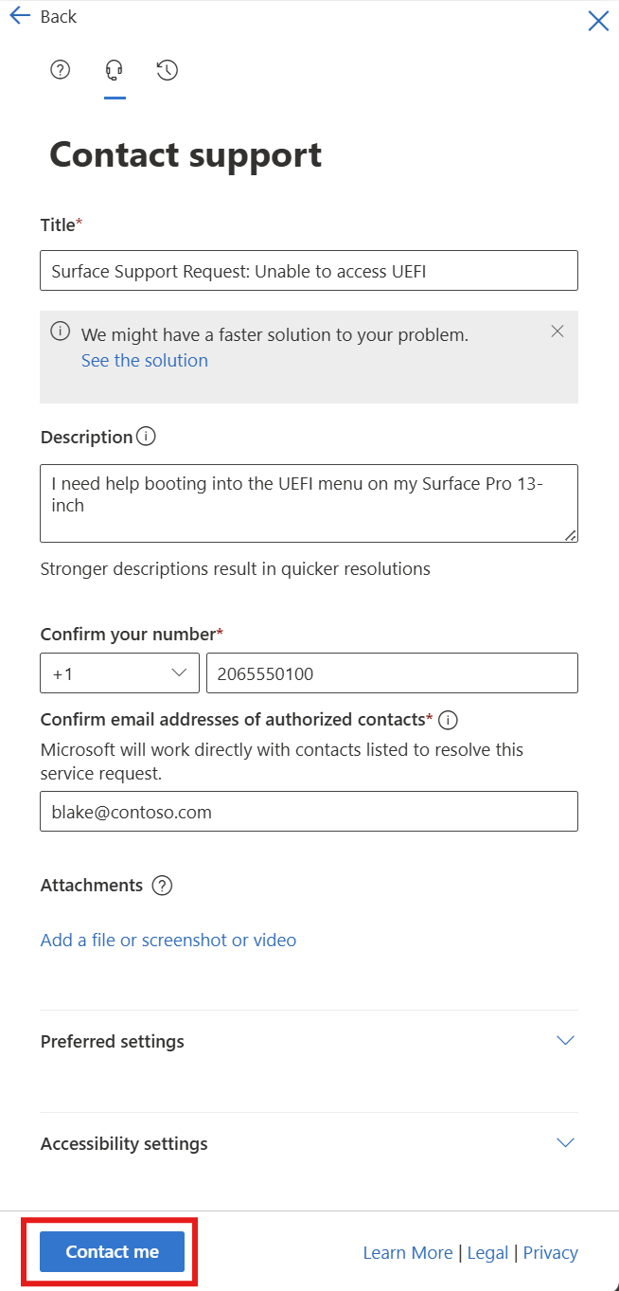Click the authorized contacts email field
This screenshot has height=1291, width=619.
pos(309,811)
